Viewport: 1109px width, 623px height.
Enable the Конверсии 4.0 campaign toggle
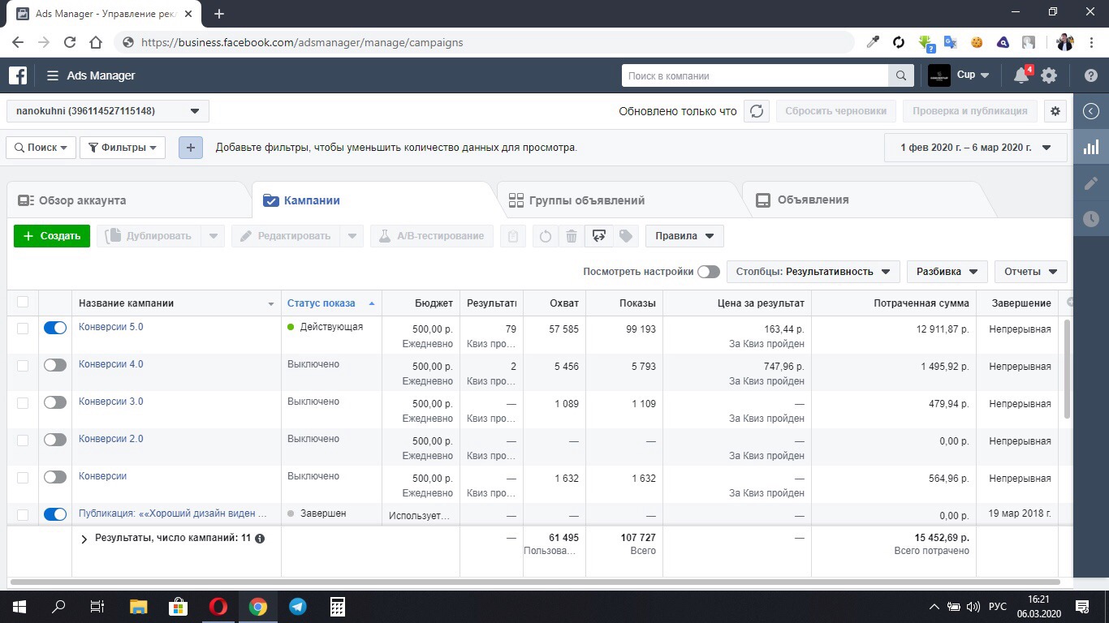(55, 365)
